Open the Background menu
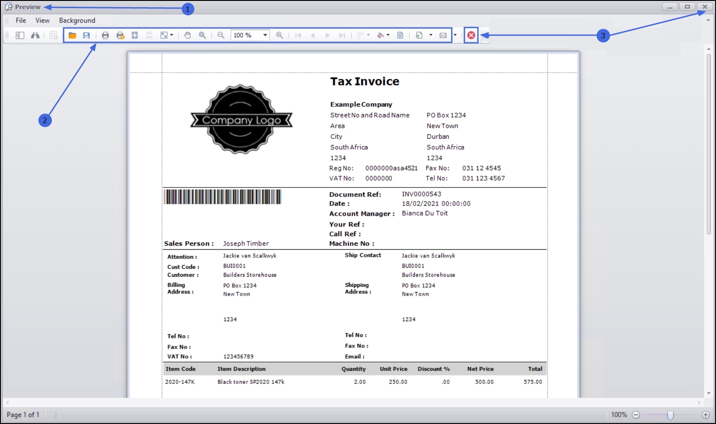Viewport: 716px width, 424px height. click(x=77, y=20)
